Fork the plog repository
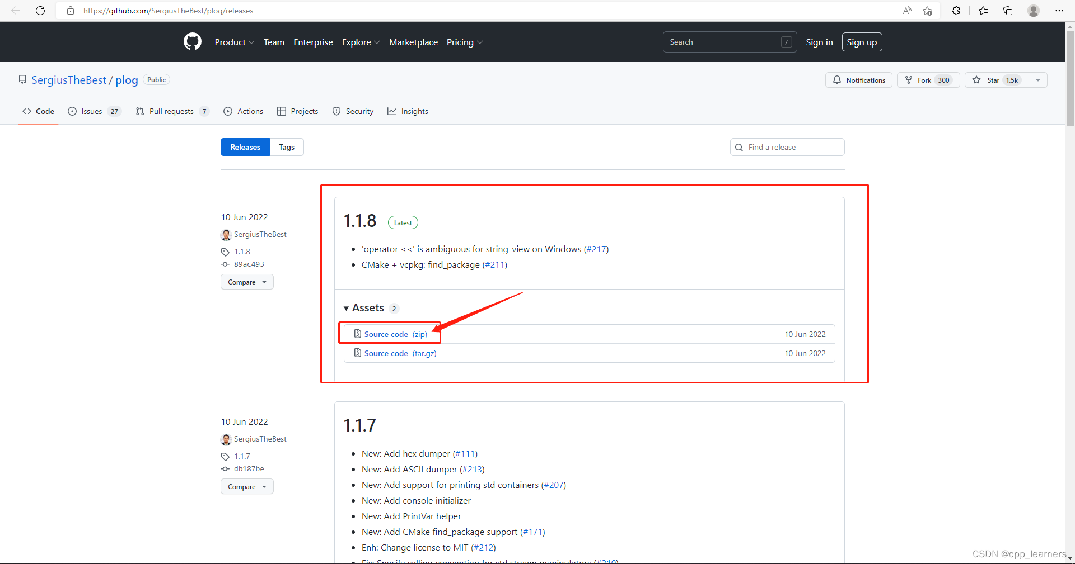The image size is (1075, 564). point(928,80)
